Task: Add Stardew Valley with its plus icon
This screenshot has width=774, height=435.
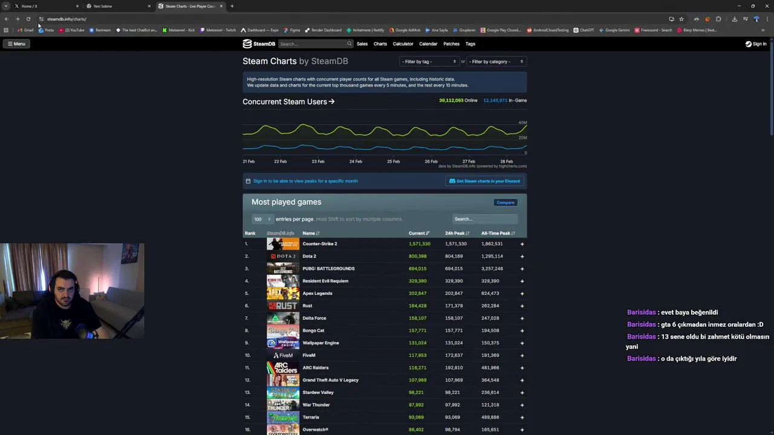Action: pos(522,393)
